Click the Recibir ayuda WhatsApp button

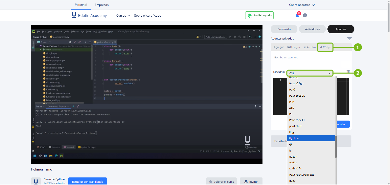(259, 15)
